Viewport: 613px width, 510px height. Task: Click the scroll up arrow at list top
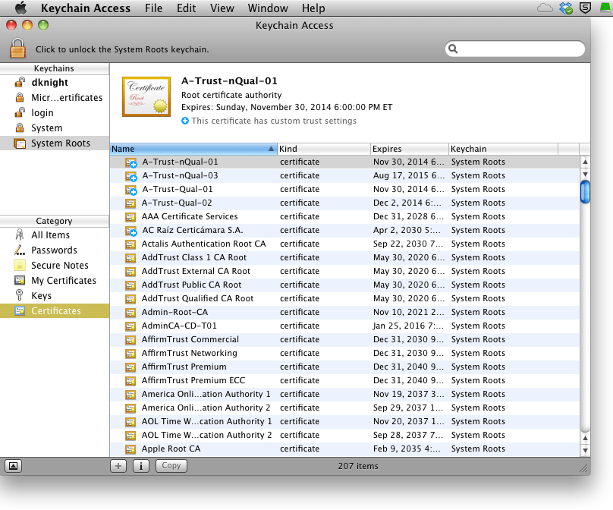[x=585, y=162]
